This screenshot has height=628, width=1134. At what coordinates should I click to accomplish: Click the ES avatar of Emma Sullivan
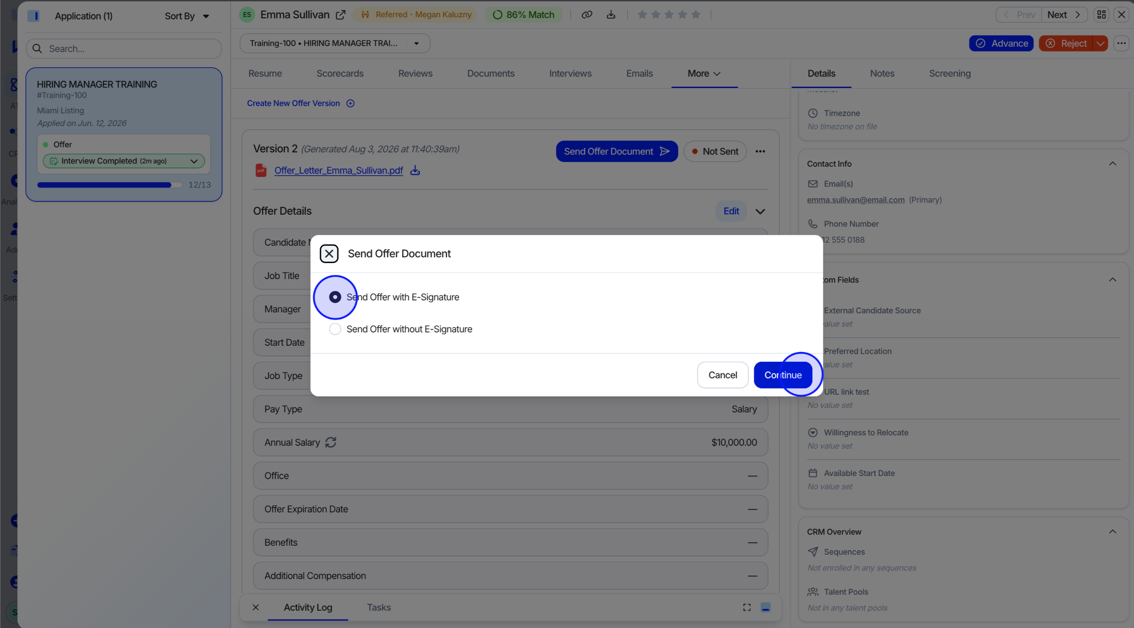(247, 15)
